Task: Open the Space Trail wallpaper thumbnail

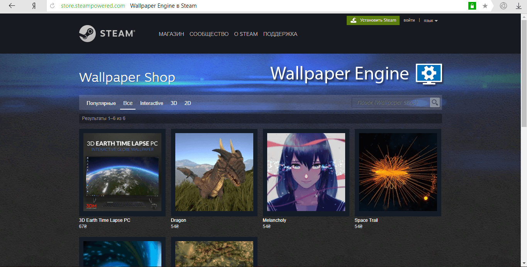Action: 398,172
